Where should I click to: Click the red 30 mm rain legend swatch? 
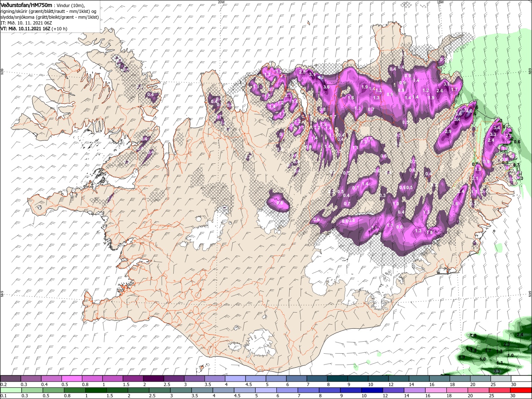point(521,390)
